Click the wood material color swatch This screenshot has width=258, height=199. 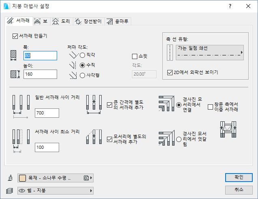(23, 178)
